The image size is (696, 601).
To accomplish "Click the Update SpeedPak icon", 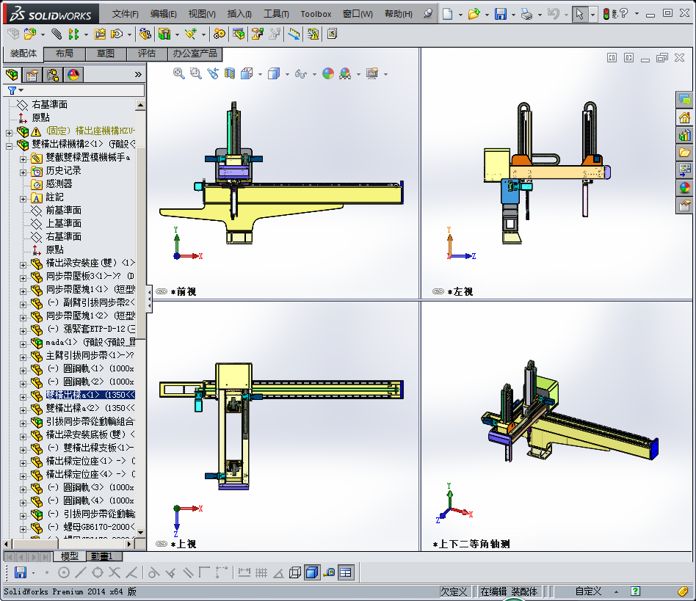I will point(313,34).
